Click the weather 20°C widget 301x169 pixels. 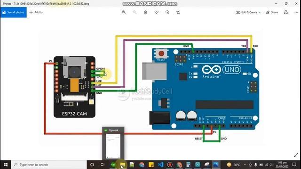point(233,165)
